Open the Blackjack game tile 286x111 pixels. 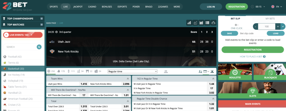coord(270,72)
